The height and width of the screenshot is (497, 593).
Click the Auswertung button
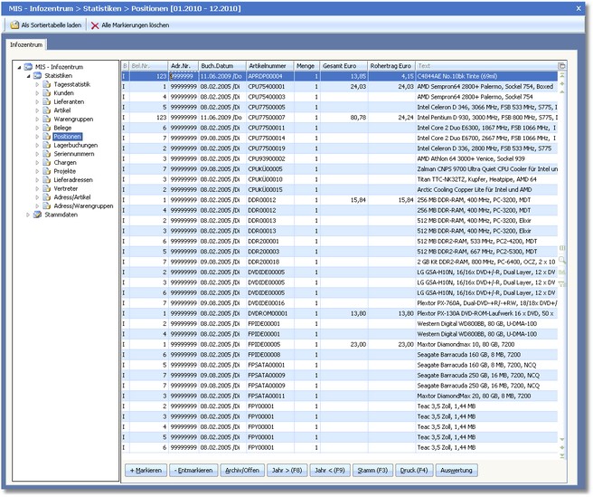click(457, 472)
